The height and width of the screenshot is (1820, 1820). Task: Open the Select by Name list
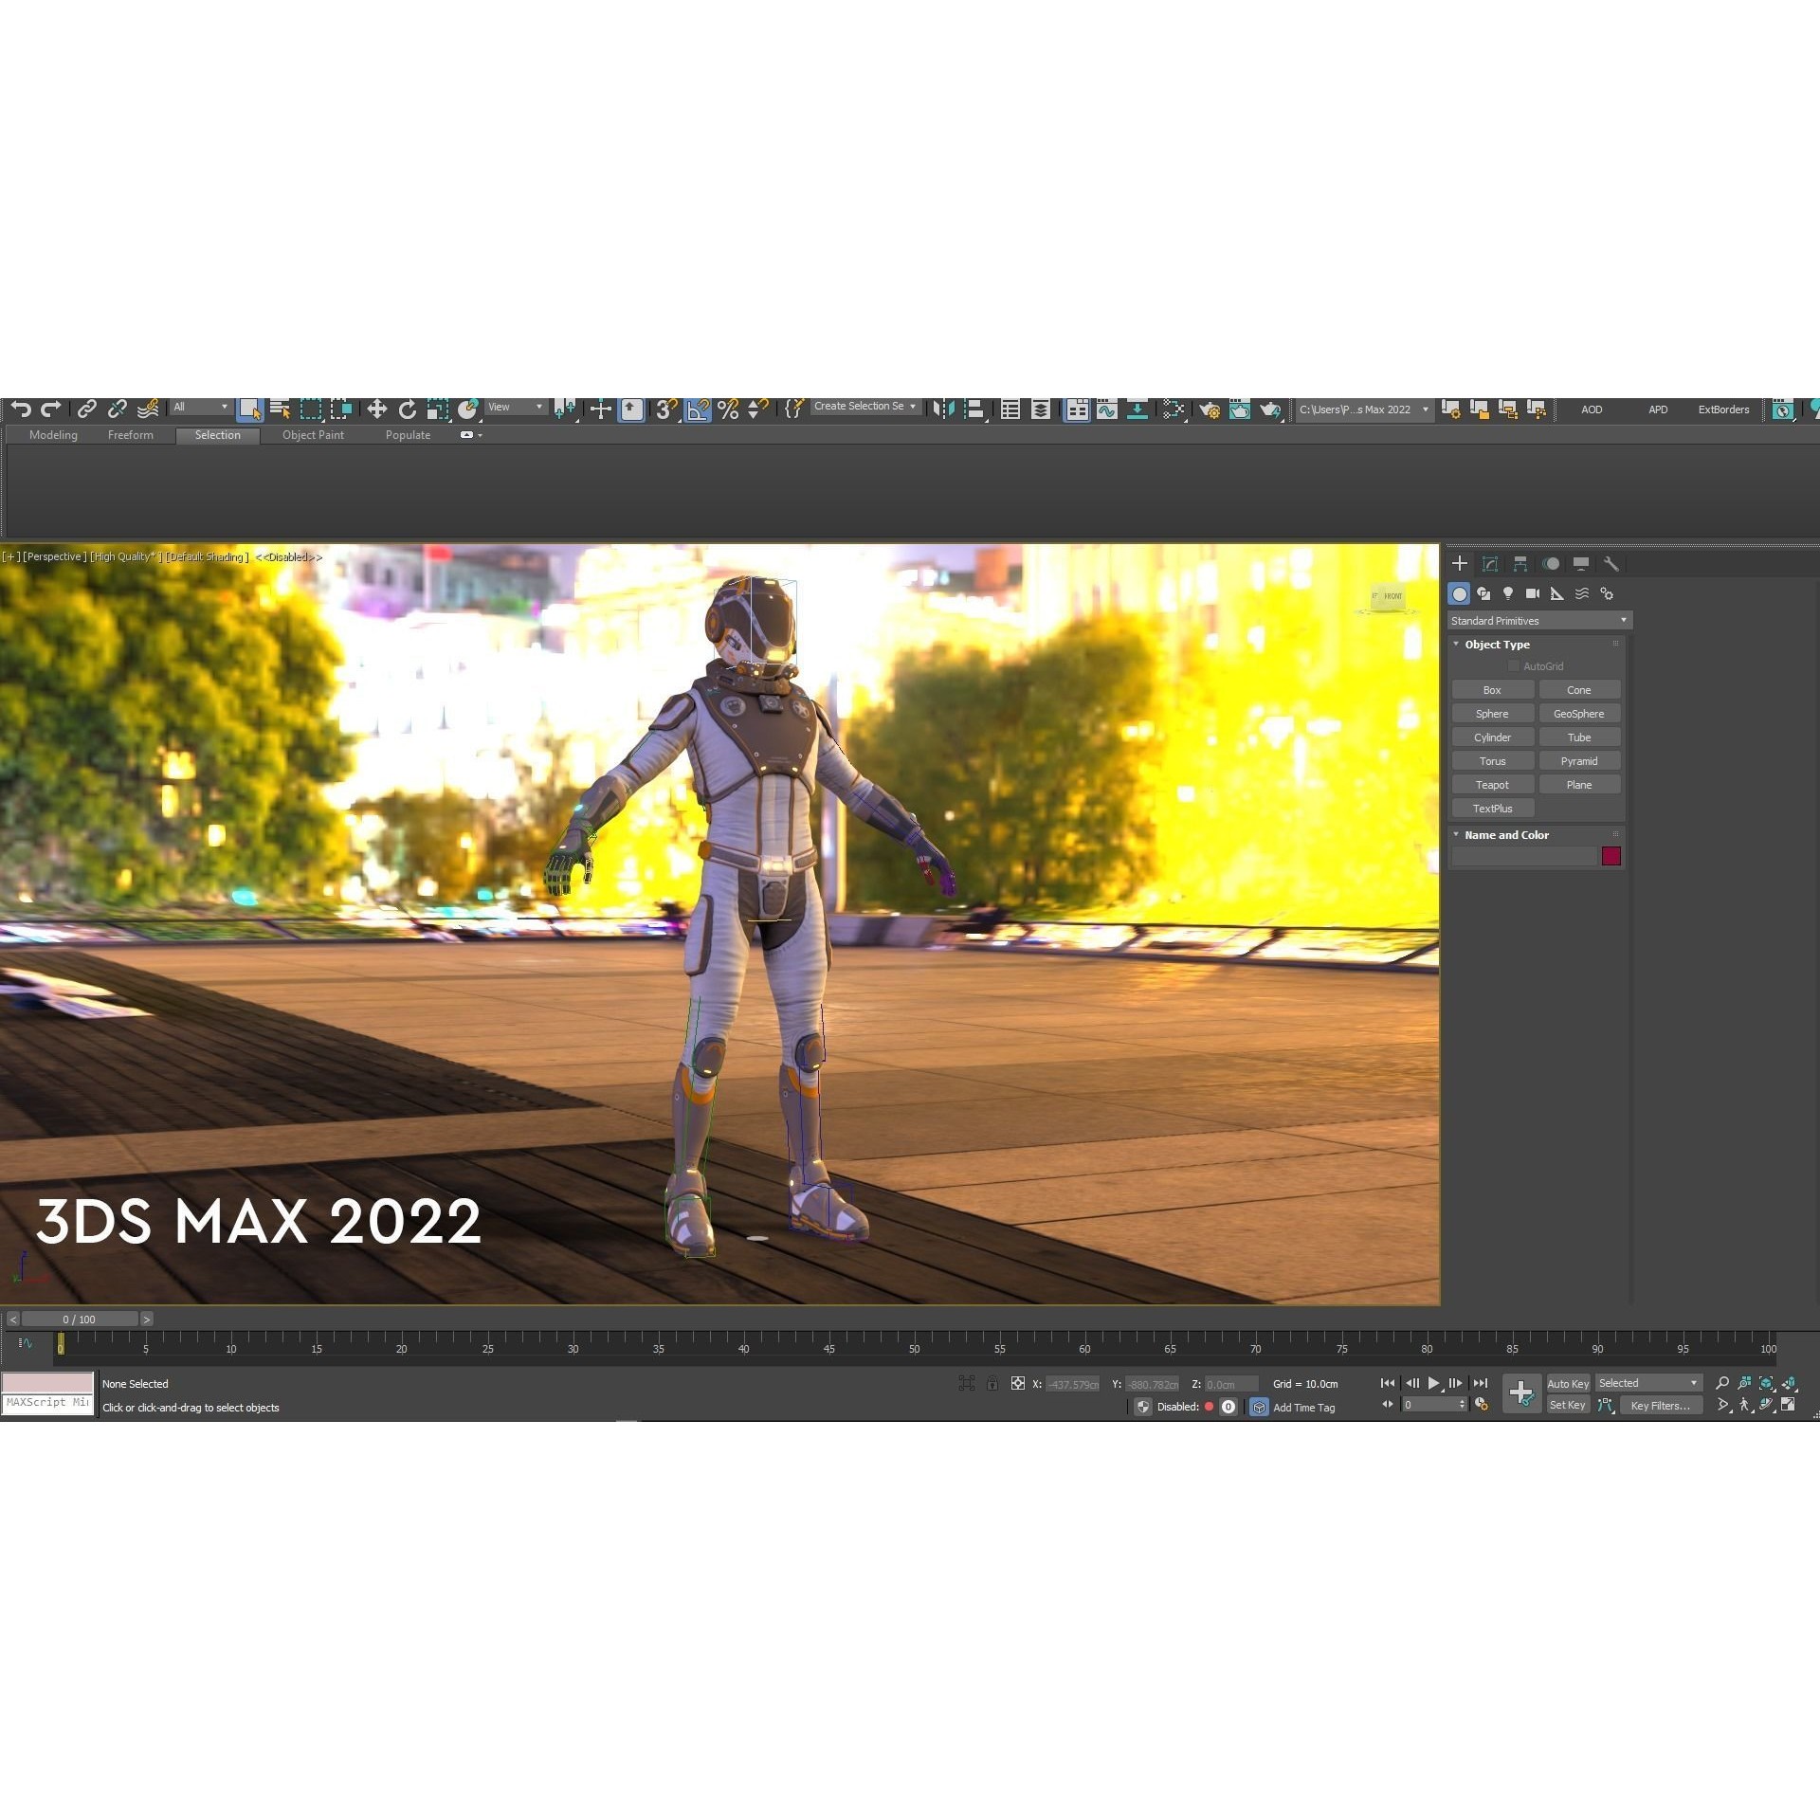click(x=280, y=409)
